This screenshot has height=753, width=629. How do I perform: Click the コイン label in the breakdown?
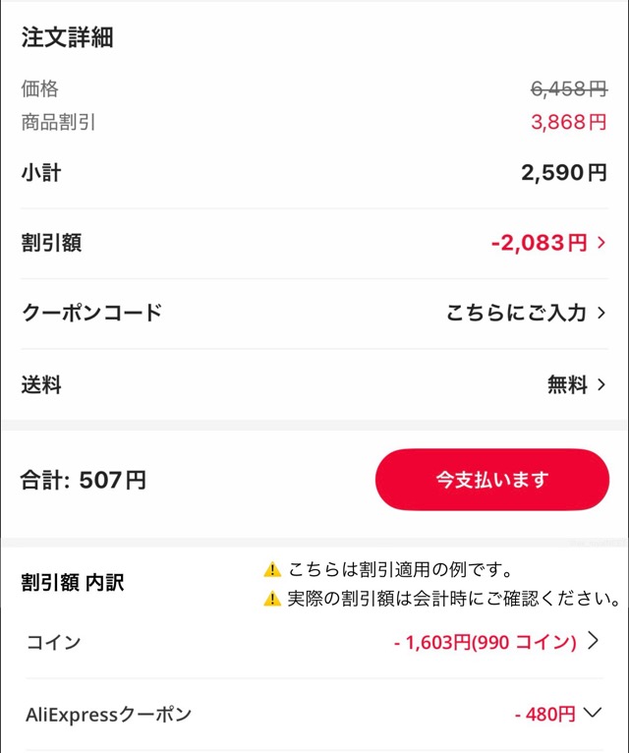click(x=53, y=643)
